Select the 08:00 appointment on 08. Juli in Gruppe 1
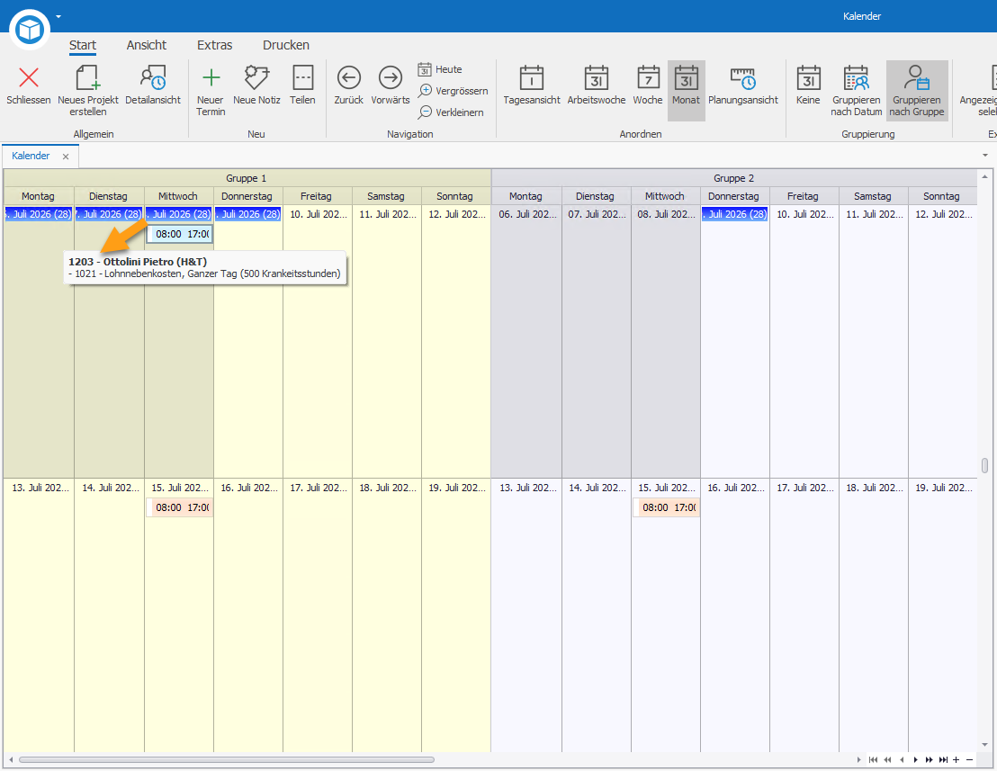This screenshot has width=997, height=771. [x=180, y=234]
